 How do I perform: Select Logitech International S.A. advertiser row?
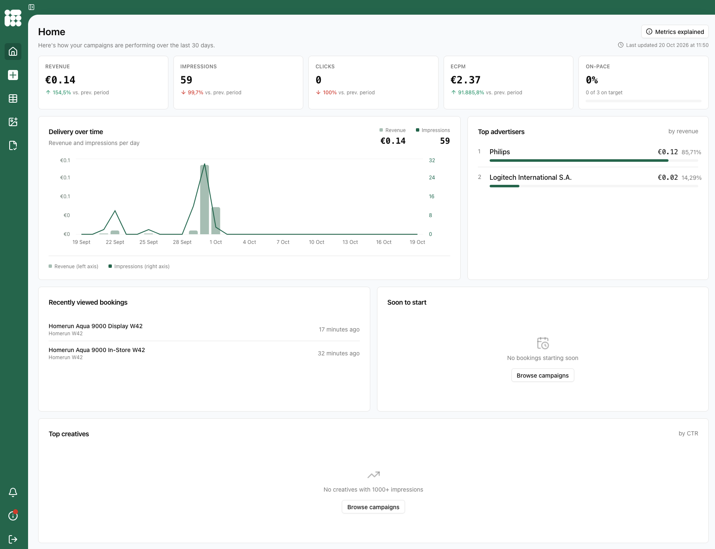[x=588, y=180]
